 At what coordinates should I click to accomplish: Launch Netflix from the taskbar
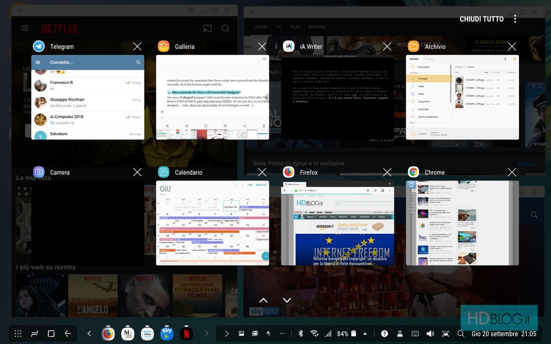tap(187, 334)
